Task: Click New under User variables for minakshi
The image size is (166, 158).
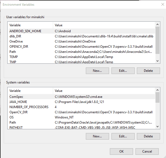Action: click(97, 71)
